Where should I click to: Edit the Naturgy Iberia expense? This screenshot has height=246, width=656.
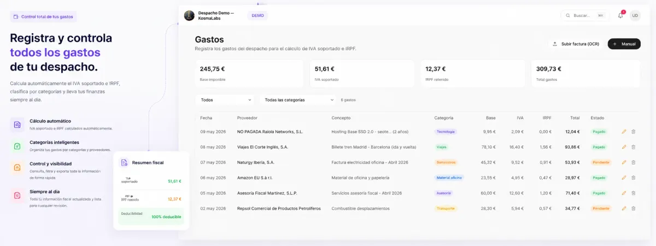pyautogui.click(x=624, y=162)
